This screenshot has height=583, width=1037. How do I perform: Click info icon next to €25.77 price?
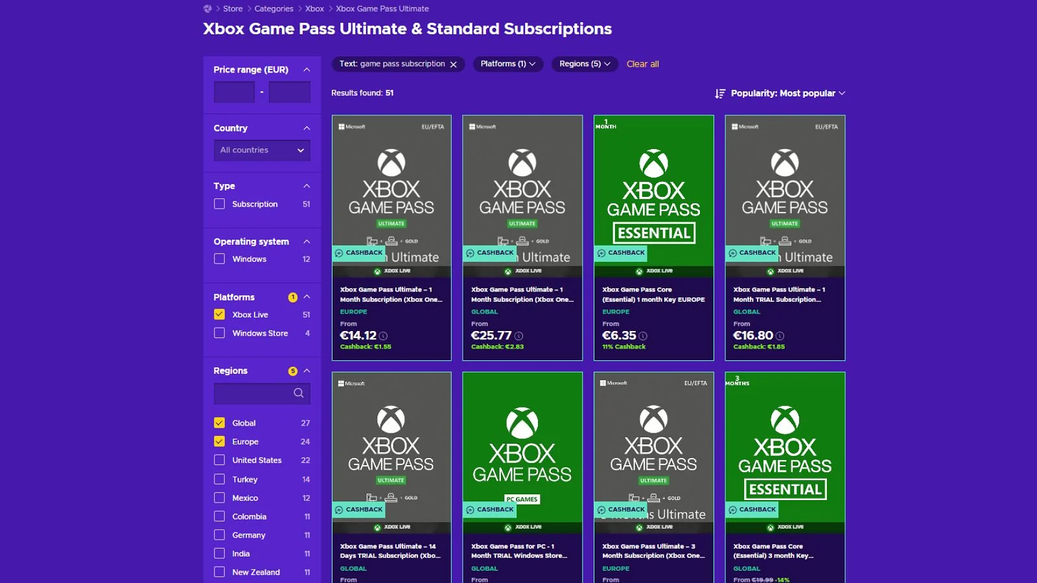(518, 336)
